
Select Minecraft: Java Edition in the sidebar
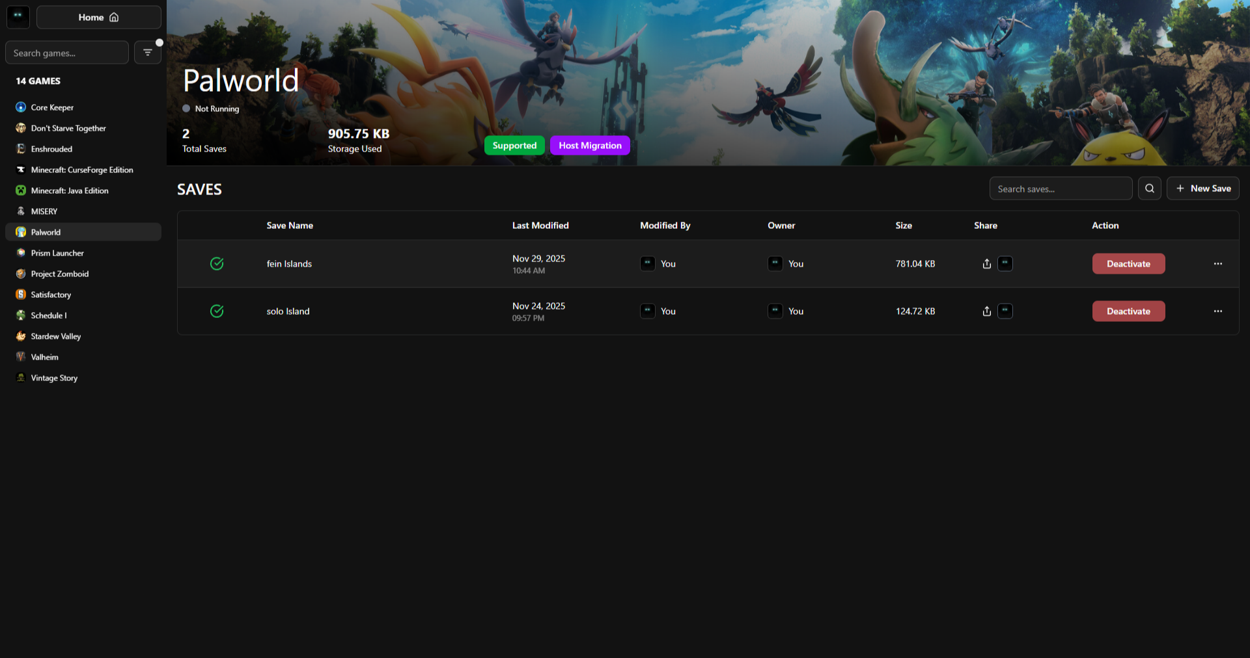pyautogui.click(x=83, y=191)
